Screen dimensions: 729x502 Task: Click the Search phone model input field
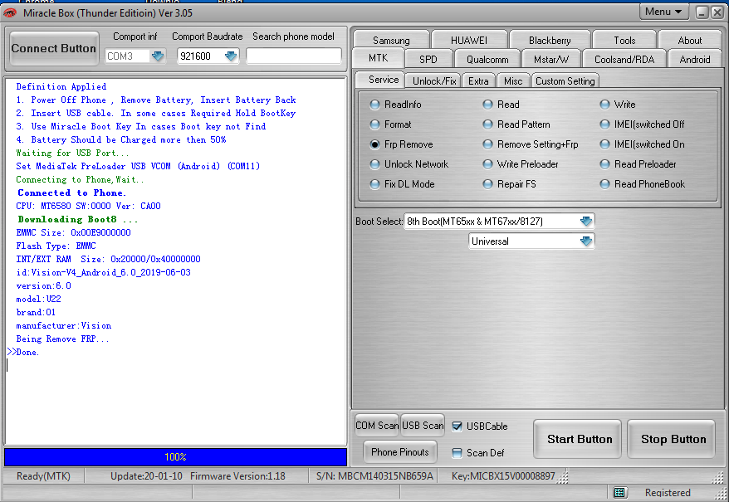click(x=293, y=56)
